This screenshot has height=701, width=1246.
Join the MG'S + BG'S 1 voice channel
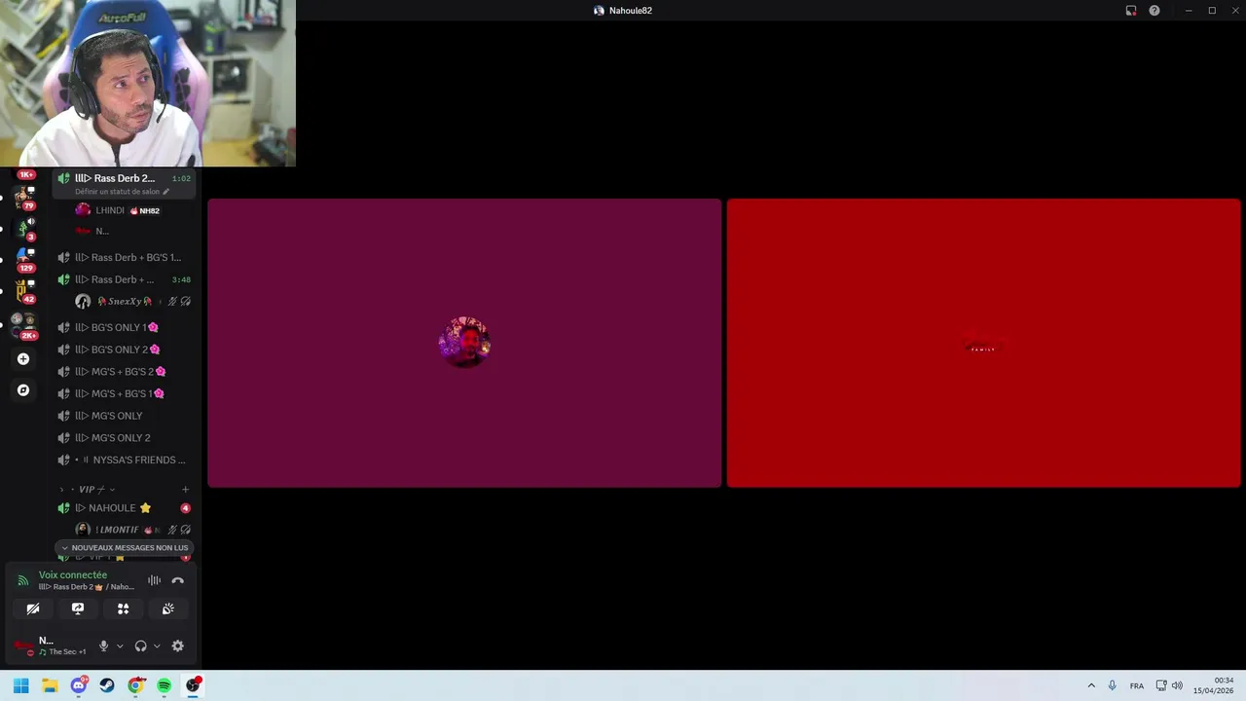point(125,393)
